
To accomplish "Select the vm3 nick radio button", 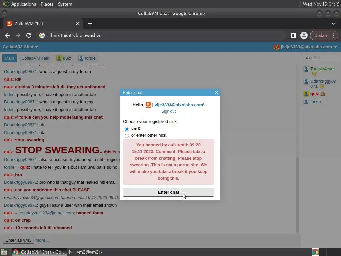I will [x=127, y=129].
